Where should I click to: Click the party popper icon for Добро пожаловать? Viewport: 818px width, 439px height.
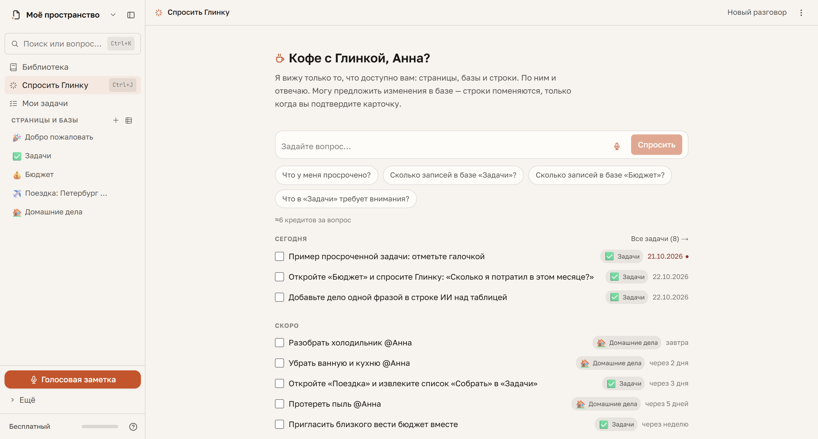pyautogui.click(x=17, y=137)
